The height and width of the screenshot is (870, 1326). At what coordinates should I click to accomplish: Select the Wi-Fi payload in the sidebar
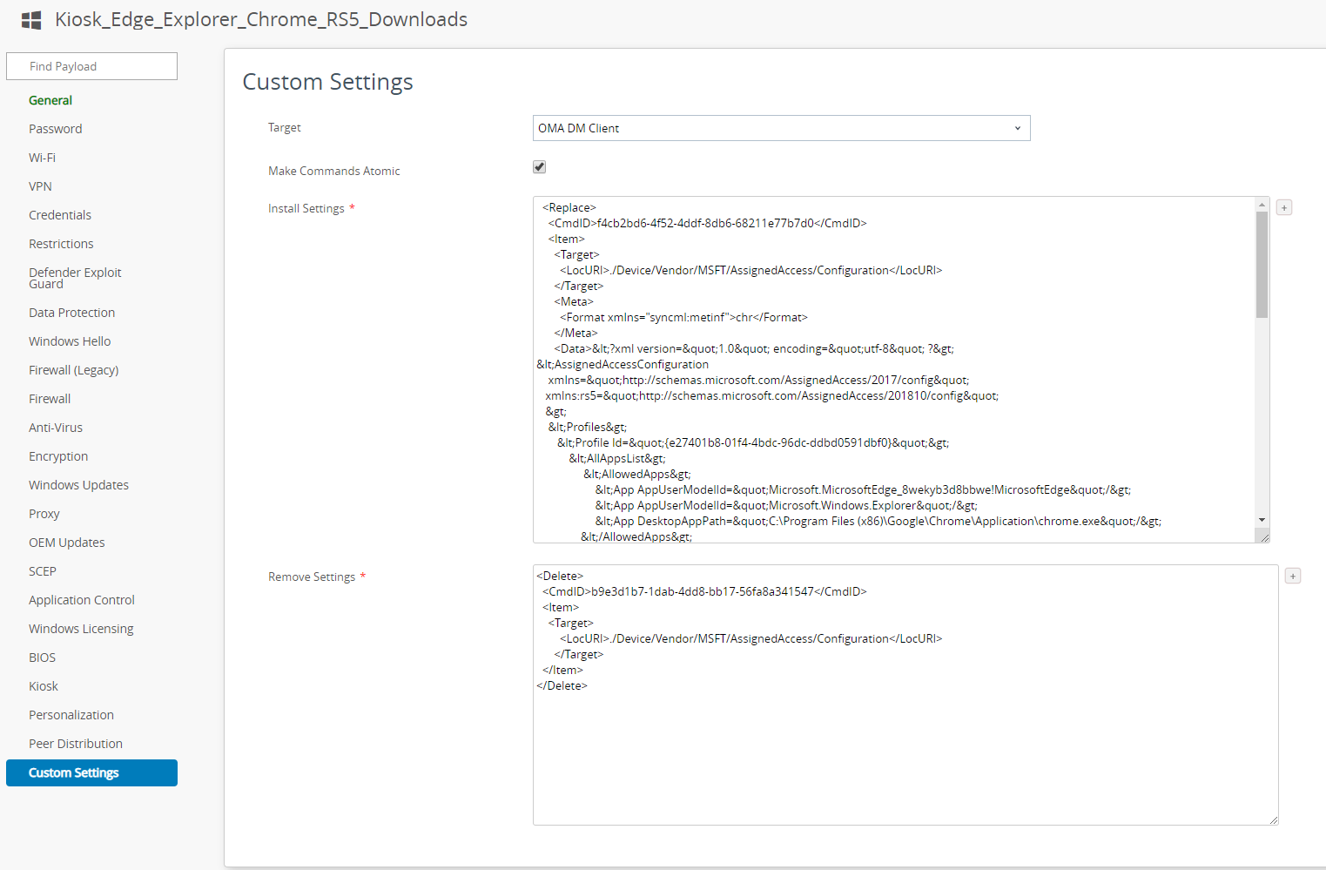[x=42, y=158]
